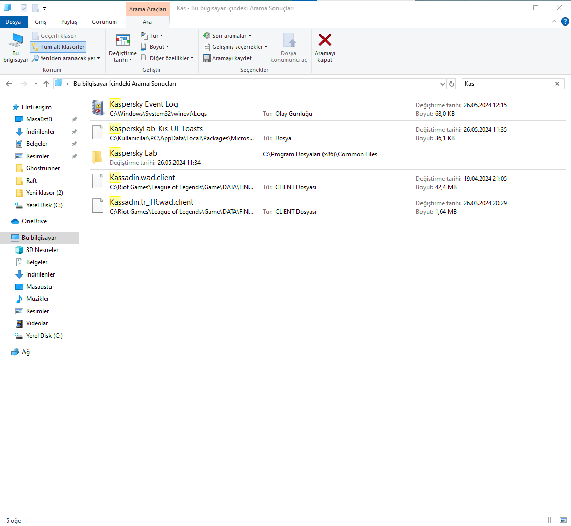
Task: Switch to large icons view in status bar
Action: pyautogui.click(x=563, y=520)
